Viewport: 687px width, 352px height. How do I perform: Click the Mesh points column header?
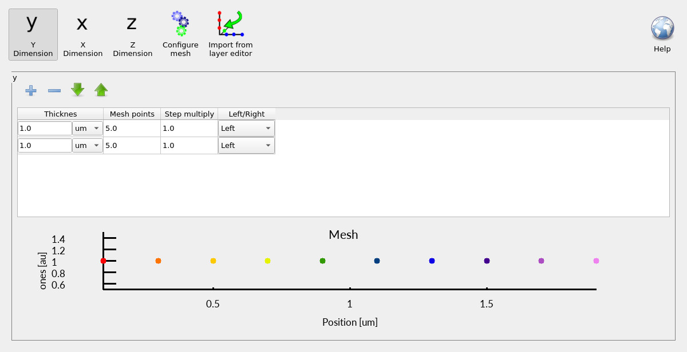(131, 114)
